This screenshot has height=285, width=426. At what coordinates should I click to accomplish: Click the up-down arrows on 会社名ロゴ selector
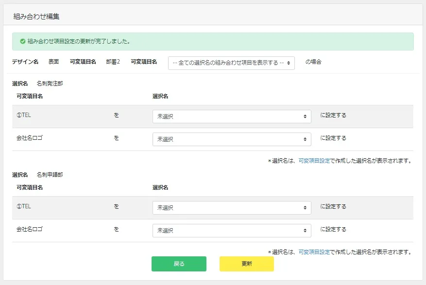(306, 139)
